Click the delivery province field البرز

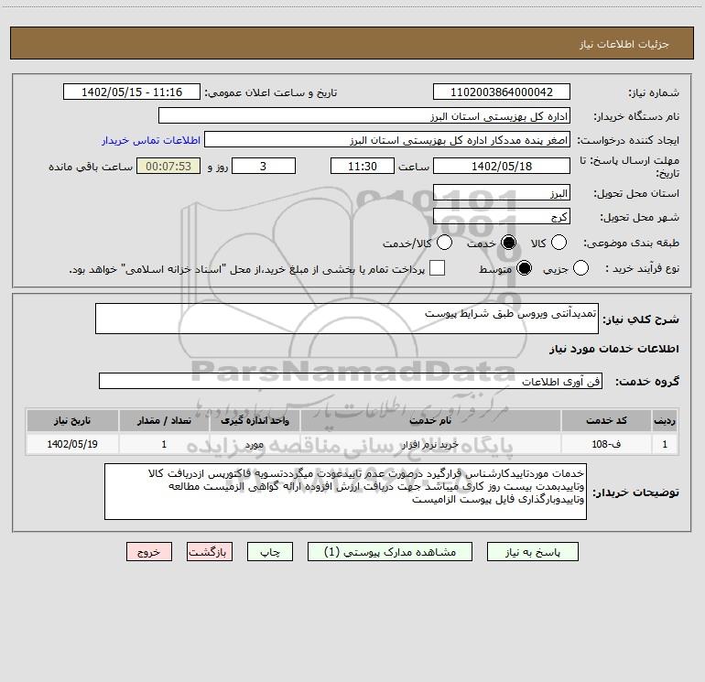click(x=502, y=193)
